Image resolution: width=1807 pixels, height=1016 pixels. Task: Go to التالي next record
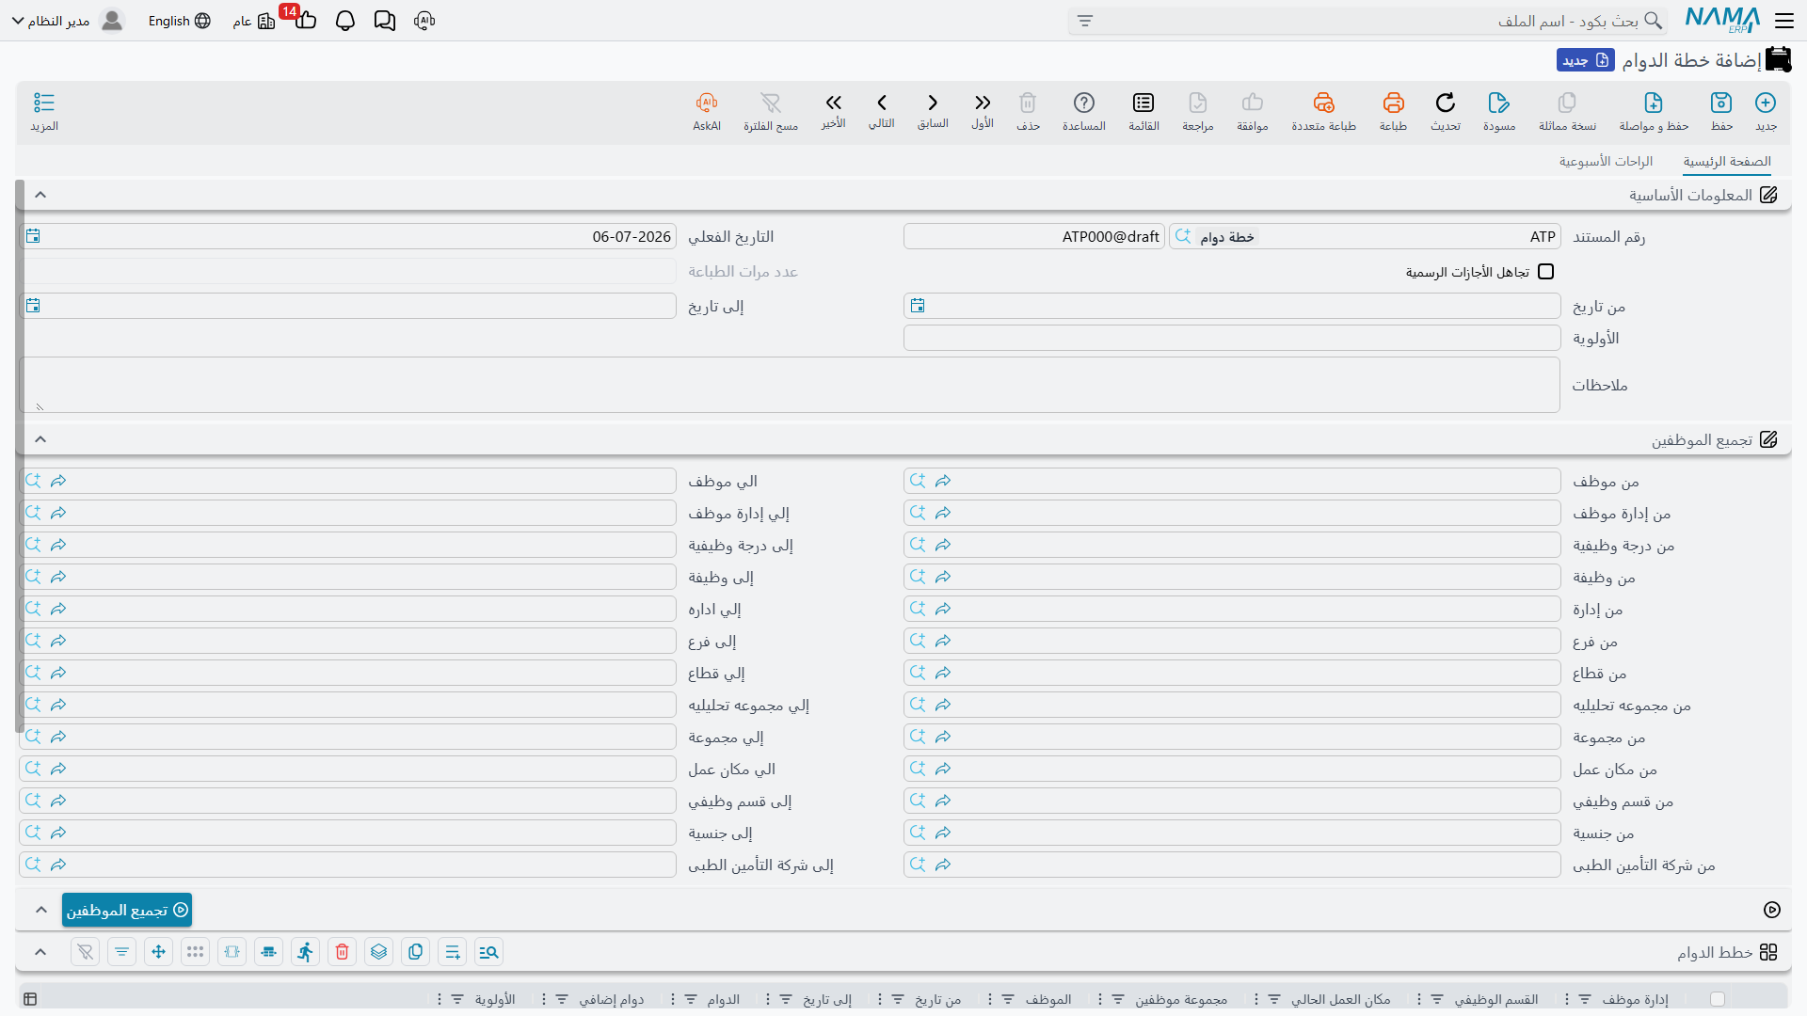[882, 111]
